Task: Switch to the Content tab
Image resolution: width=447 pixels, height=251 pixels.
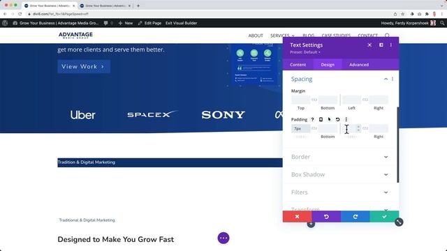Action: (x=298, y=65)
